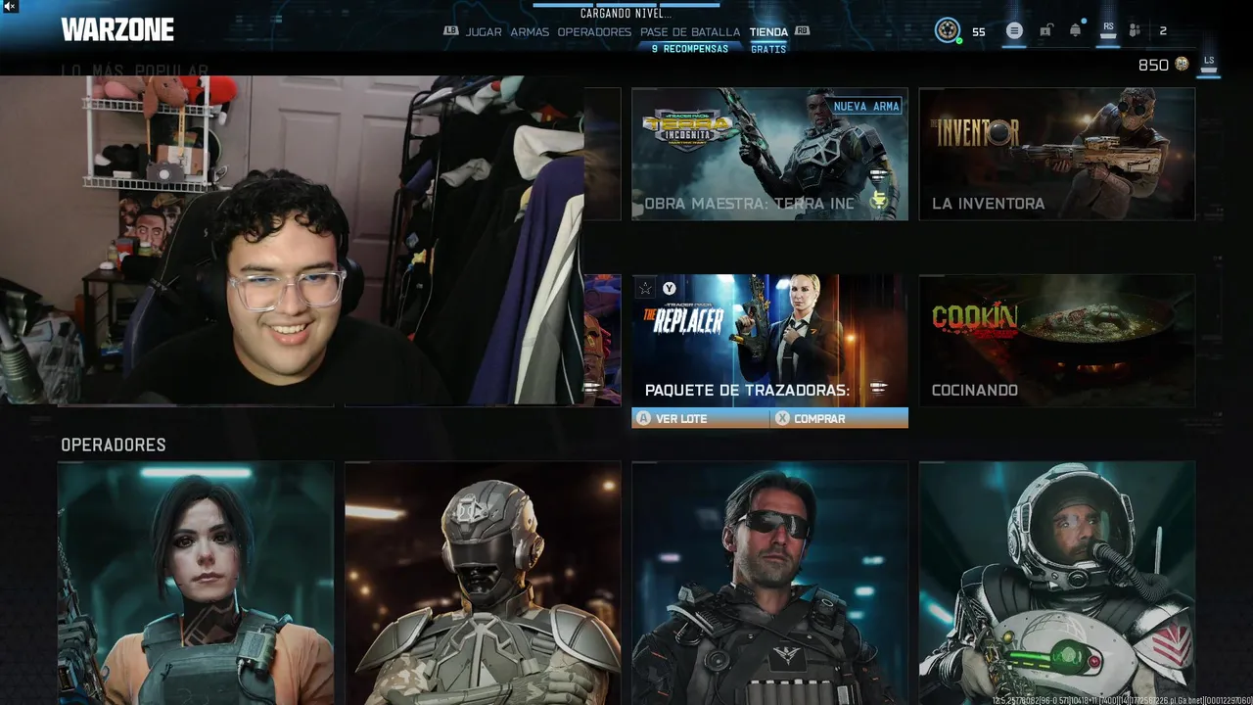The width and height of the screenshot is (1253, 705).
Task: Click the Y button icon on Replacer
Action: coord(670,288)
